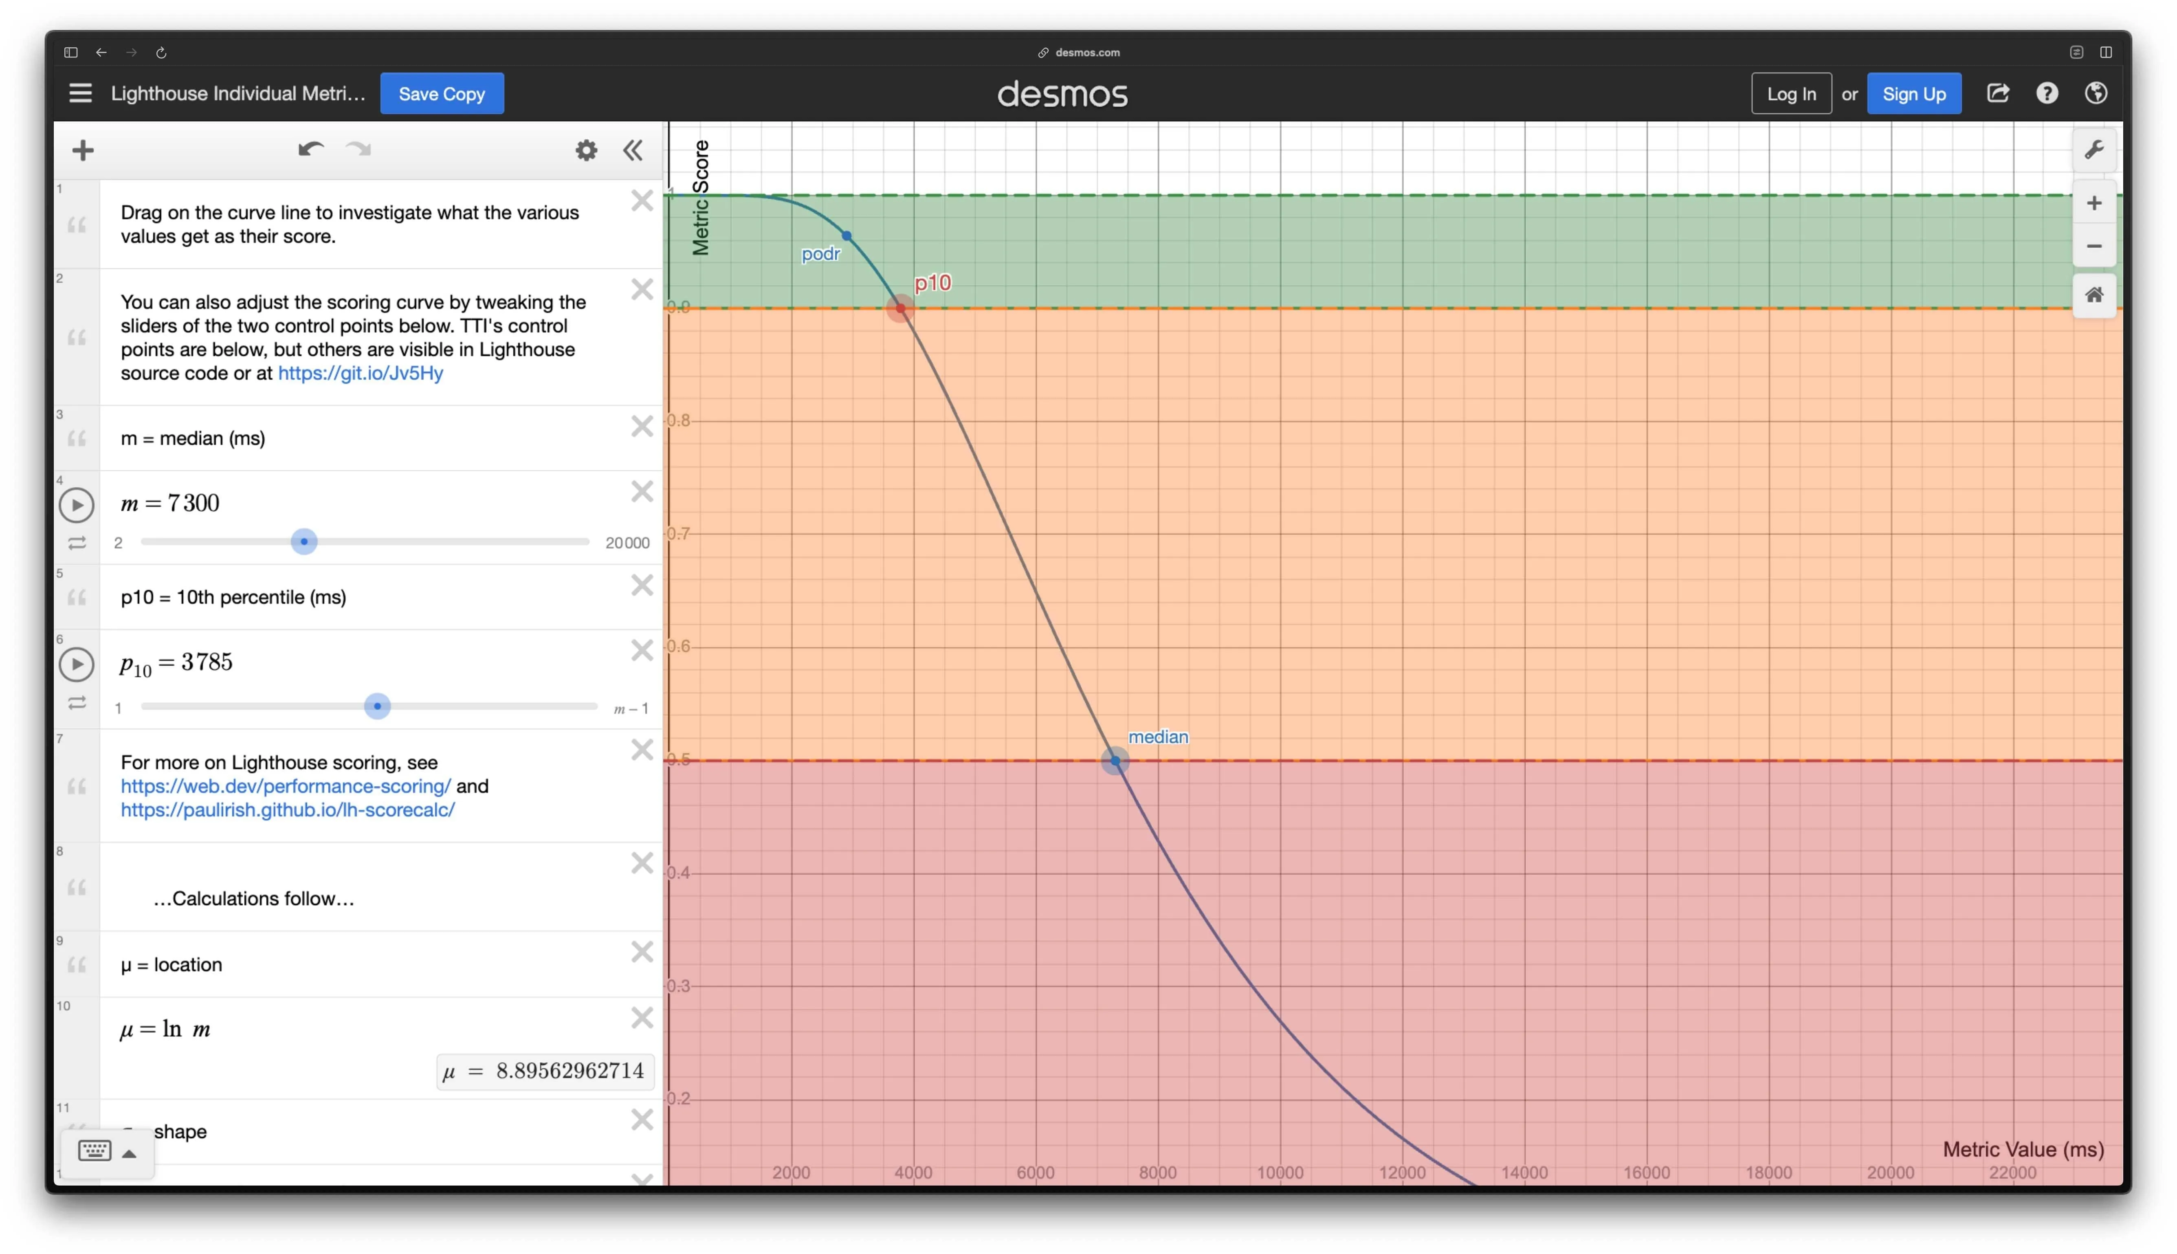This screenshot has width=2177, height=1254.
Task: Play the m slider animation
Action: 77,505
